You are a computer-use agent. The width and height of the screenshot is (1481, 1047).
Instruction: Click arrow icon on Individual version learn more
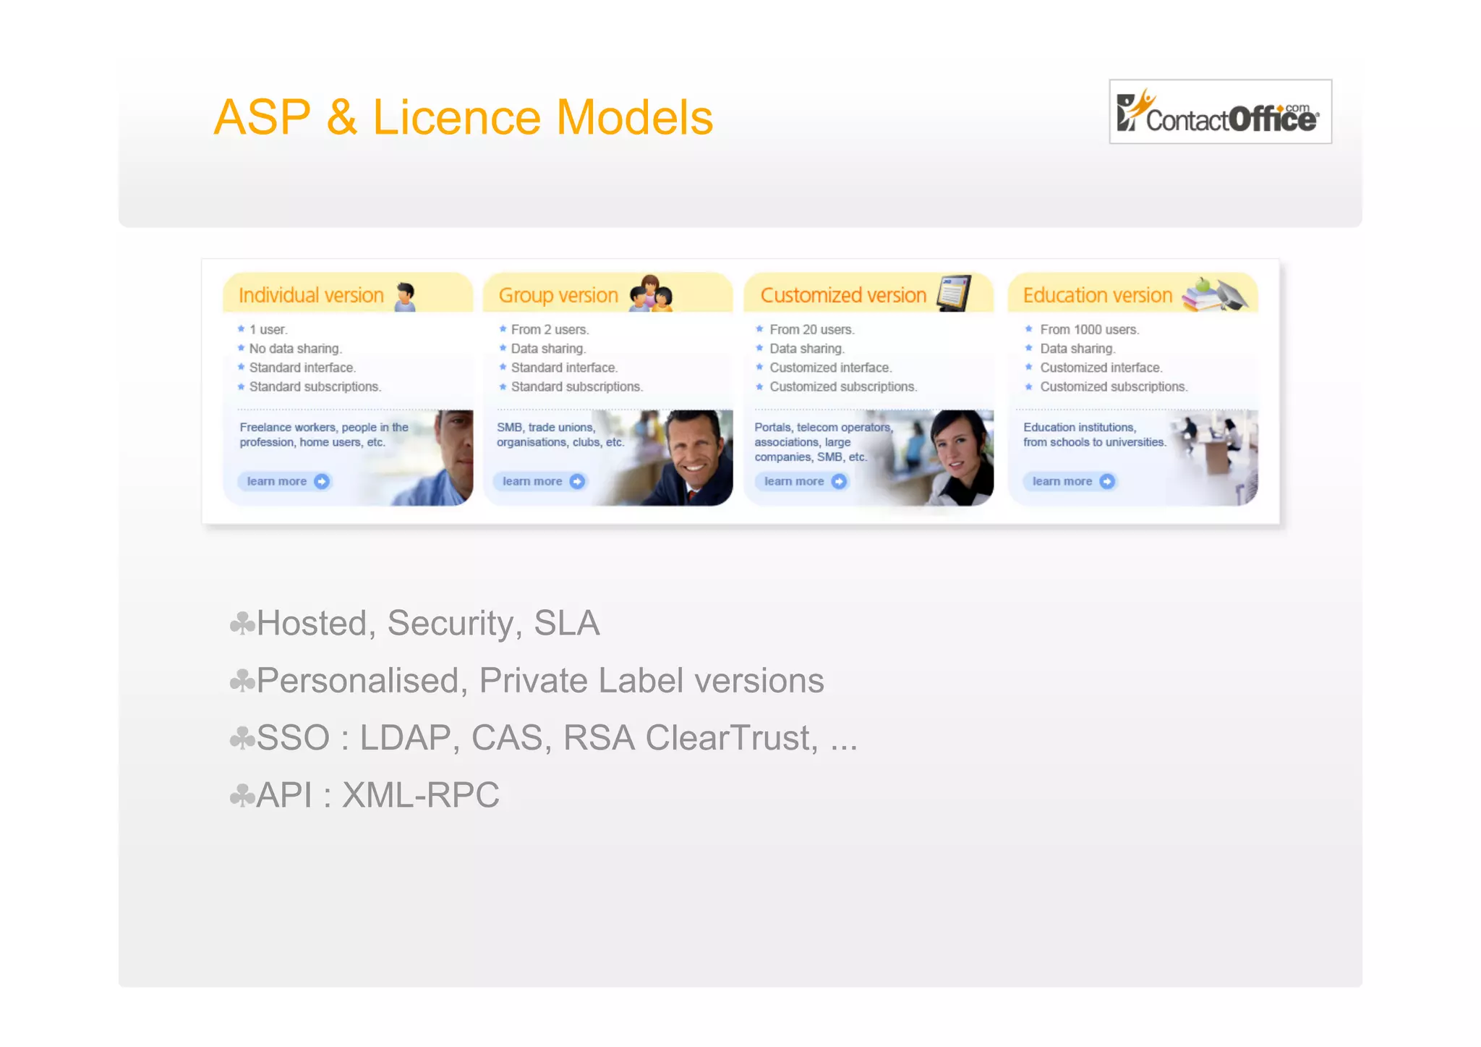pyautogui.click(x=322, y=481)
